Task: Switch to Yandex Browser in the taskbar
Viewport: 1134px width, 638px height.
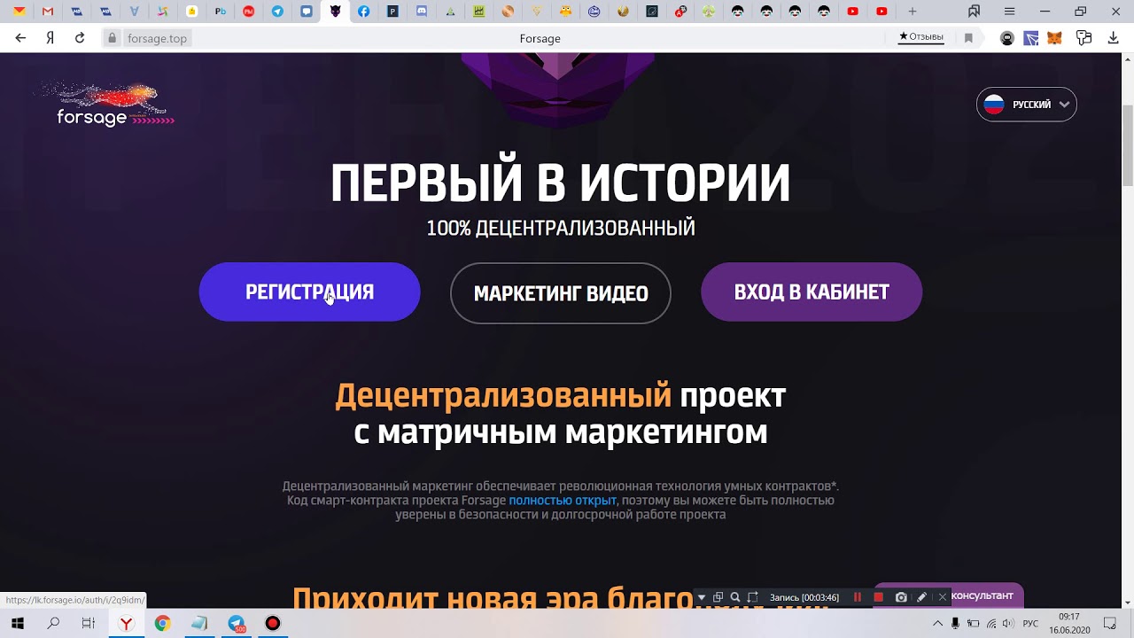Action: pos(127,624)
